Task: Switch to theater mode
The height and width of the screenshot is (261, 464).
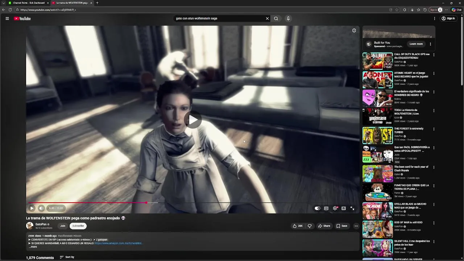Action: 344,208
